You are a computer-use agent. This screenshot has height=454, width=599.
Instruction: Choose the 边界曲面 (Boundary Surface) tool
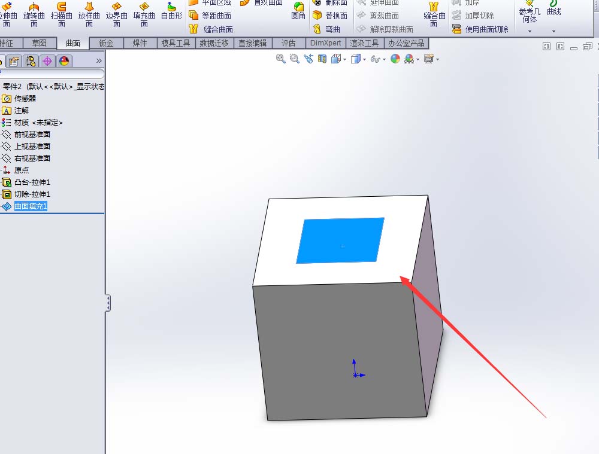pos(116,15)
